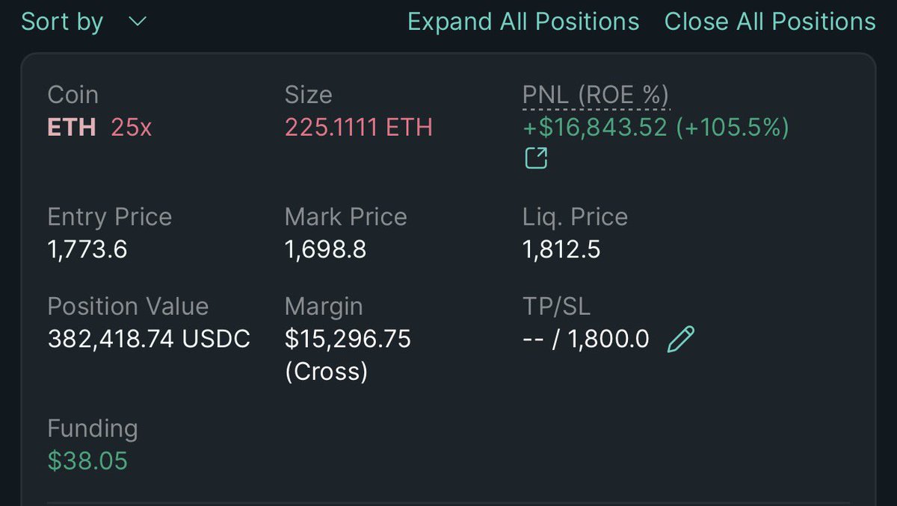Edit TP/SL with the pencil icon

tap(680, 340)
